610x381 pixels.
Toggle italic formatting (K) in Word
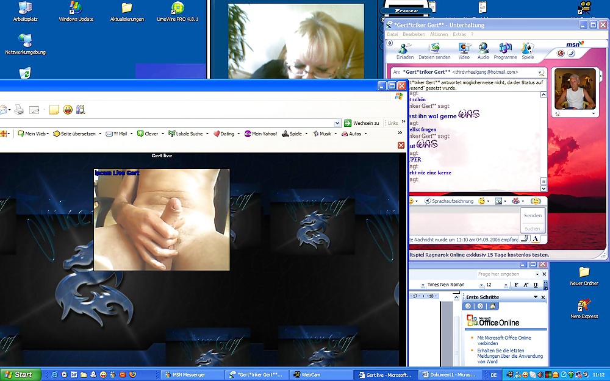(x=526, y=285)
